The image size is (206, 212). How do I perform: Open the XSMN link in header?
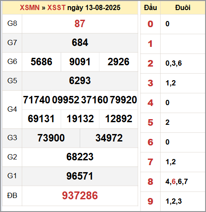(x=30, y=7)
